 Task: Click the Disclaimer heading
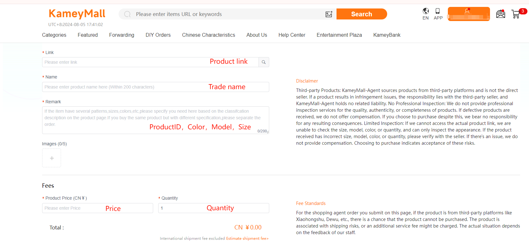pos(307,81)
